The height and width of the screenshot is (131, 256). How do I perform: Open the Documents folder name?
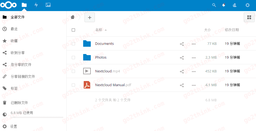[104, 44]
